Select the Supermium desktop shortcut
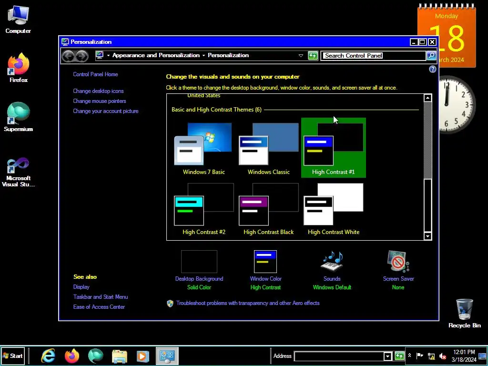 point(19,117)
